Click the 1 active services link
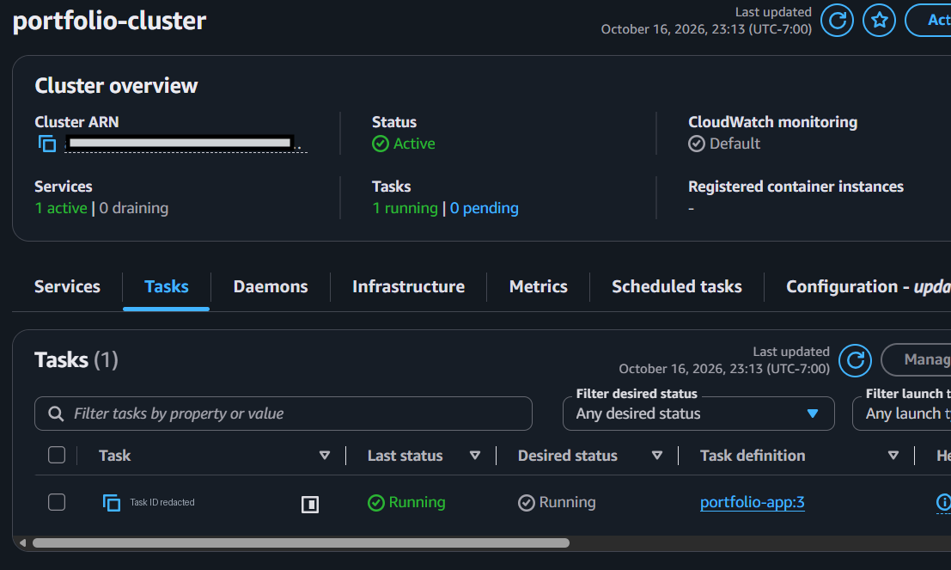 [61, 208]
